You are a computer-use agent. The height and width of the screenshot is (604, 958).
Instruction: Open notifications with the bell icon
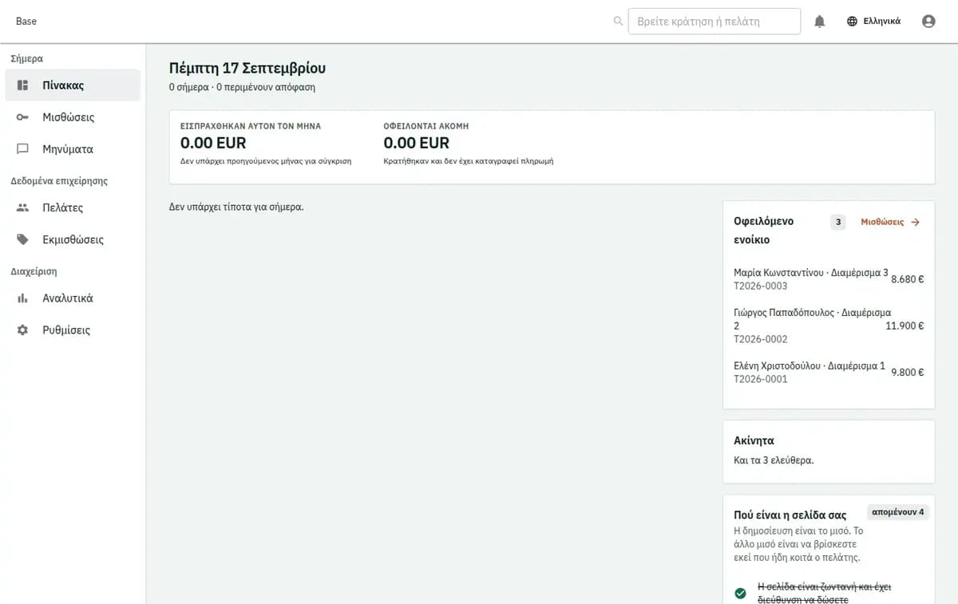819,22
